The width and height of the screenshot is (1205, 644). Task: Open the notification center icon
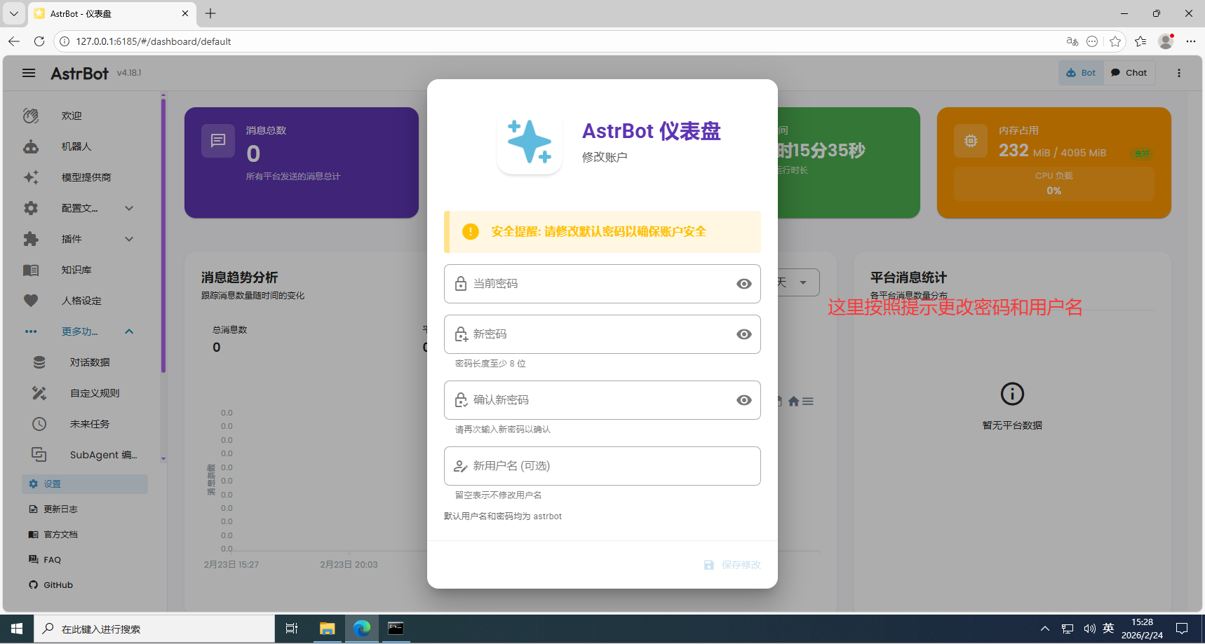click(1183, 629)
